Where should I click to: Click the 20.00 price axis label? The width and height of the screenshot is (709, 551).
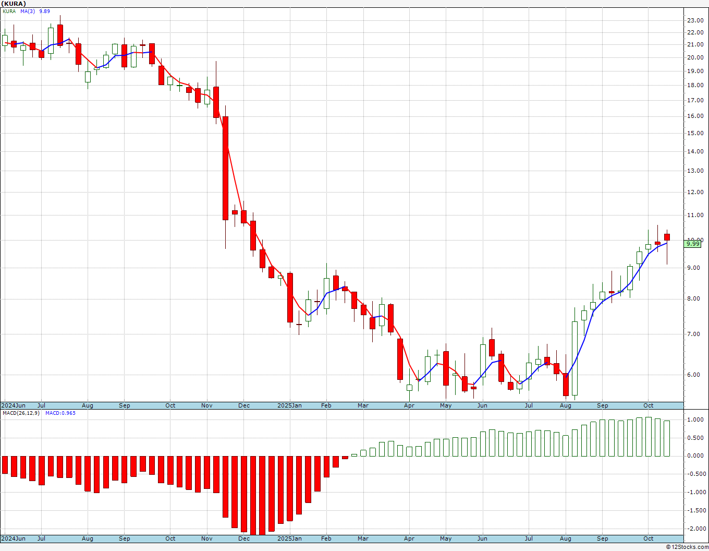click(694, 57)
